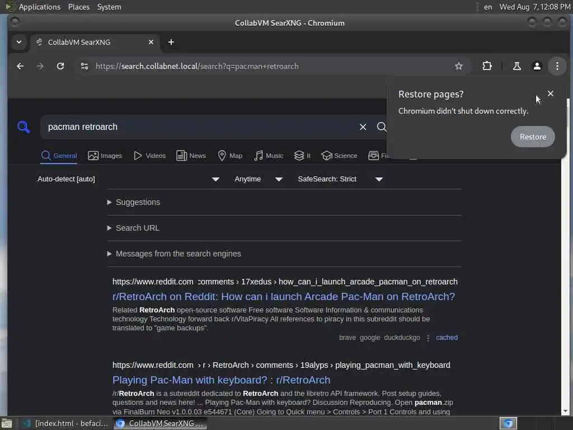Switch to the News category
Viewport: 573px width, 430px height.
pyautogui.click(x=191, y=156)
